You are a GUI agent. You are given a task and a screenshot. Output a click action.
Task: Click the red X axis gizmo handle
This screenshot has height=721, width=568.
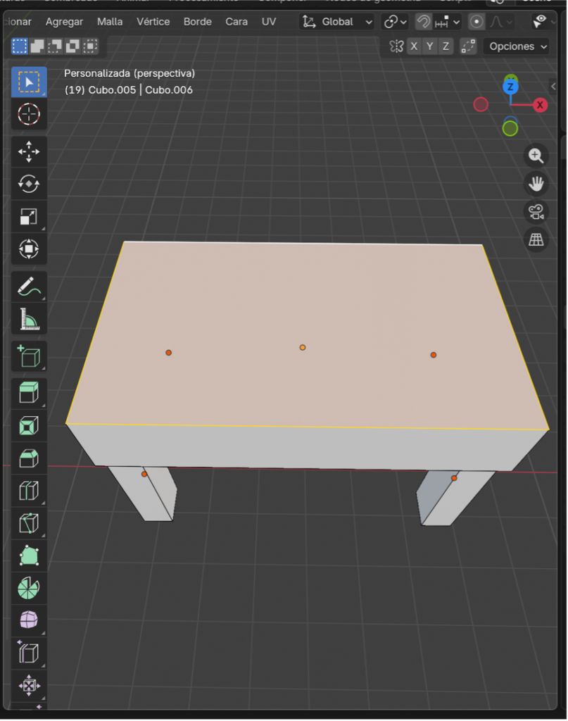click(x=540, y=105)
